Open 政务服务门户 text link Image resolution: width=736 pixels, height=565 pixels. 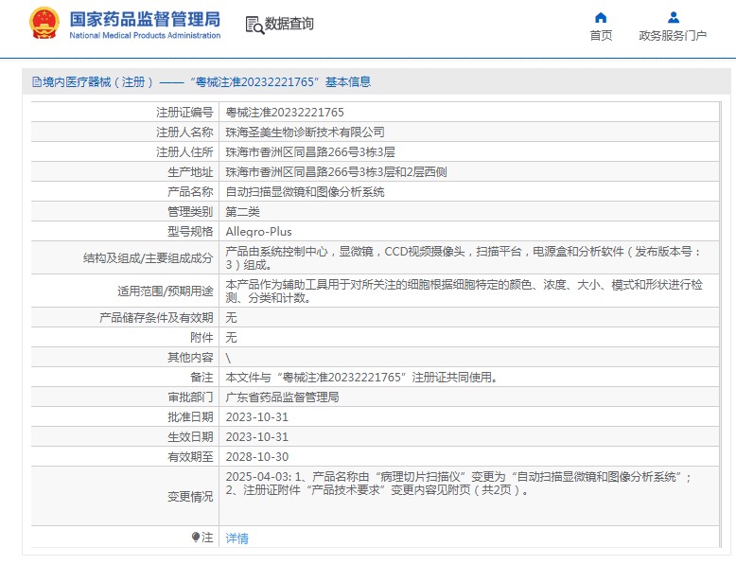pos(673,36)
